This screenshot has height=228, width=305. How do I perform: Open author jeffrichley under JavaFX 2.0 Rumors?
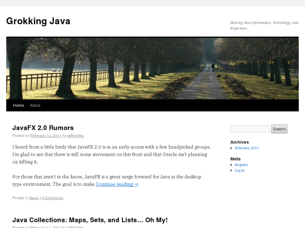point(76,136)
